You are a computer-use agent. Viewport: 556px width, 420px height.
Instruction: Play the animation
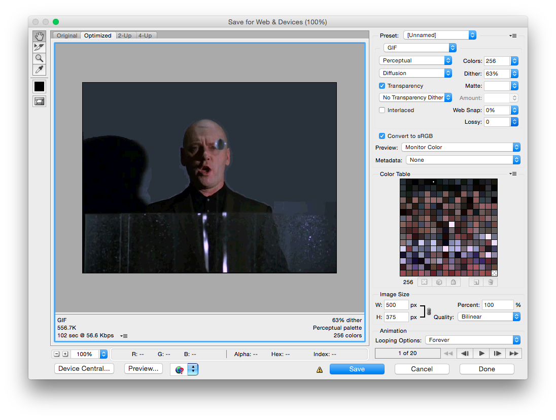(481, 354)
